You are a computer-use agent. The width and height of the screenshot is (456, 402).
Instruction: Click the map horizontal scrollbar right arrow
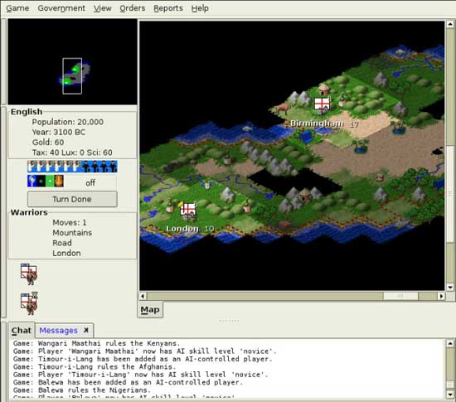coord(441,296)
